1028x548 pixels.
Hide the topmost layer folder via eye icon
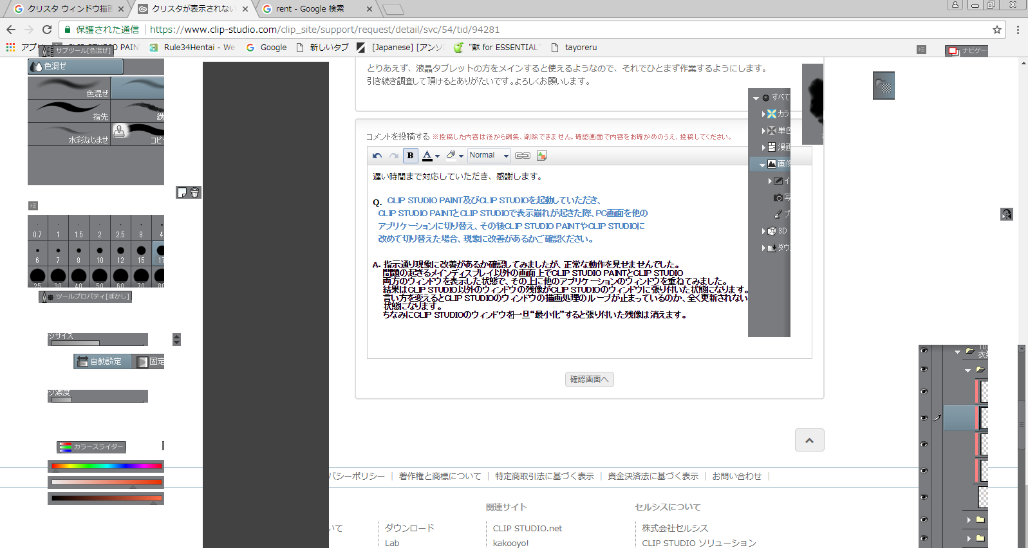coord(924,351)
